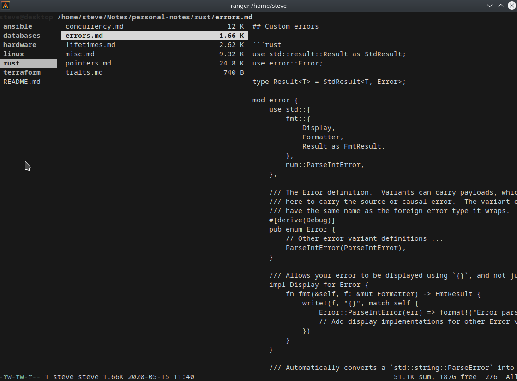This screenshot has height=381, width=517.
Task: Select the pointers.md file
Action: [x=88, y=63]
